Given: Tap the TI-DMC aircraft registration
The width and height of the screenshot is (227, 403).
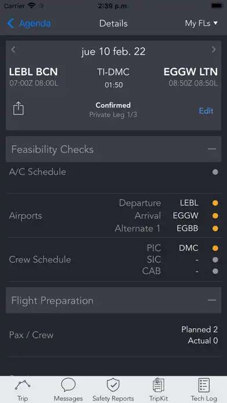Looking at the screenshot, I should click(113, 72).
